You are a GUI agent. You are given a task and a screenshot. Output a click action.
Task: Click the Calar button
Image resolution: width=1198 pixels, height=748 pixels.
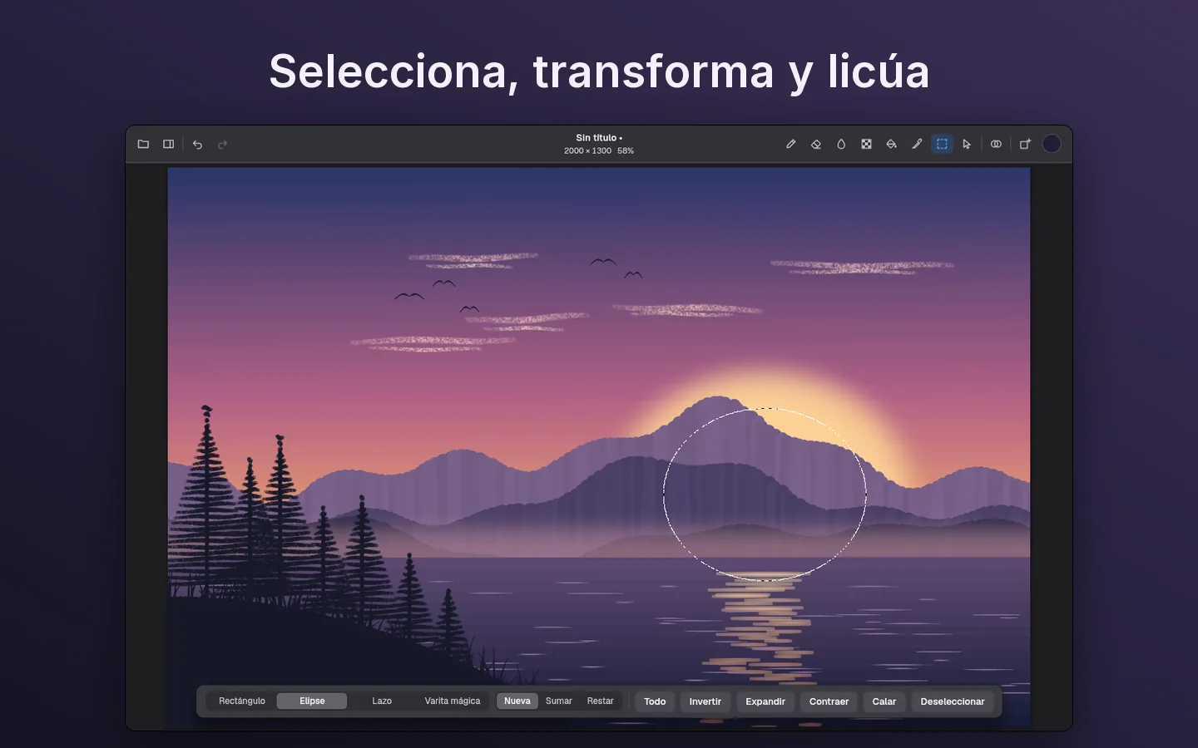tap(884, 701)
